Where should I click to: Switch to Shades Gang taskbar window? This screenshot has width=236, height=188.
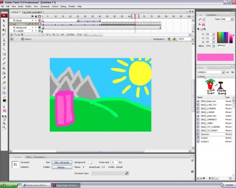coord(36,185)
